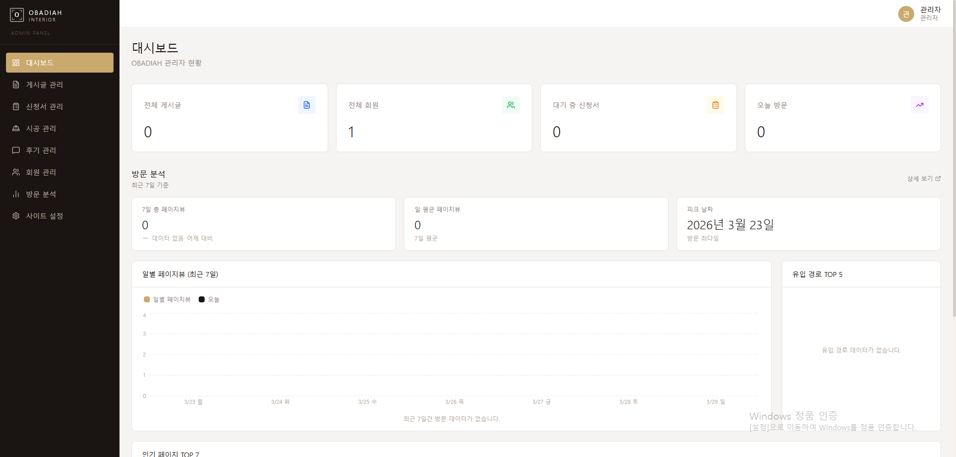956x457 pixels.
Task: Open the 상세 보기 link
Action: click(919, 179)
